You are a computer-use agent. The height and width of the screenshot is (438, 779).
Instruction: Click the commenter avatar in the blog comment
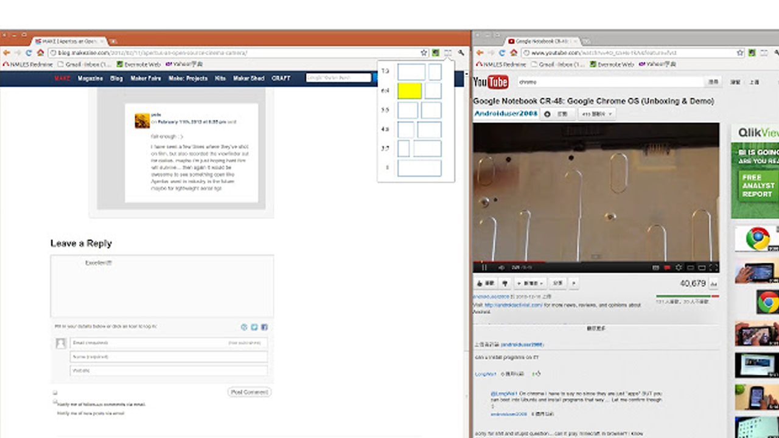pos(142,120)
